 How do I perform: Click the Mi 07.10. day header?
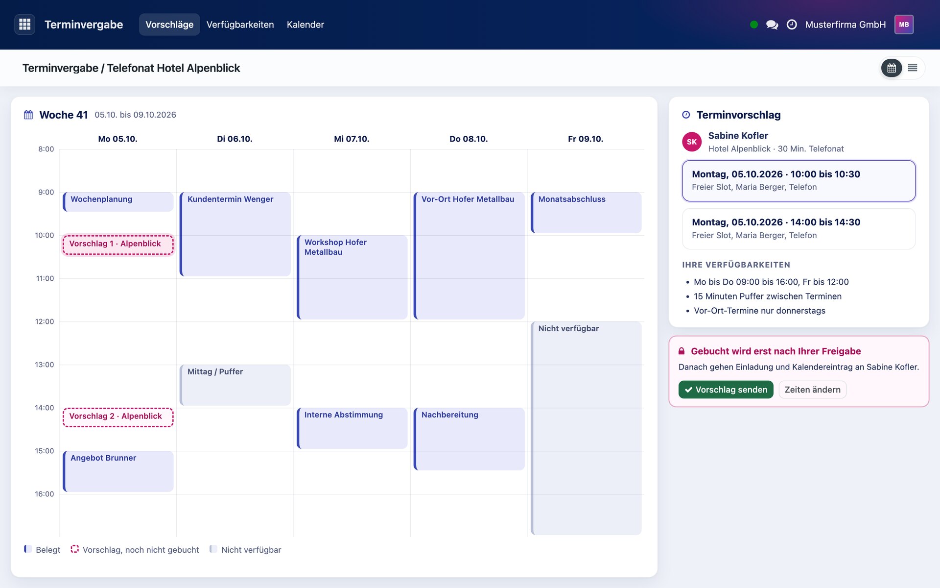pyautogui.click(x=352, y=139)
